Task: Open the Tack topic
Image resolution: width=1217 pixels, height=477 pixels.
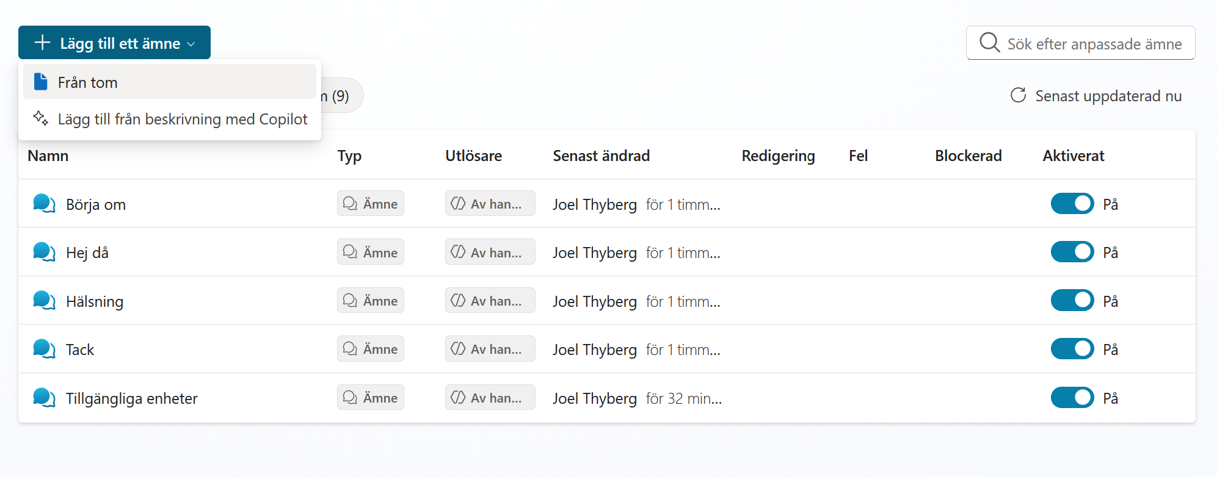Action: [80, 350]
